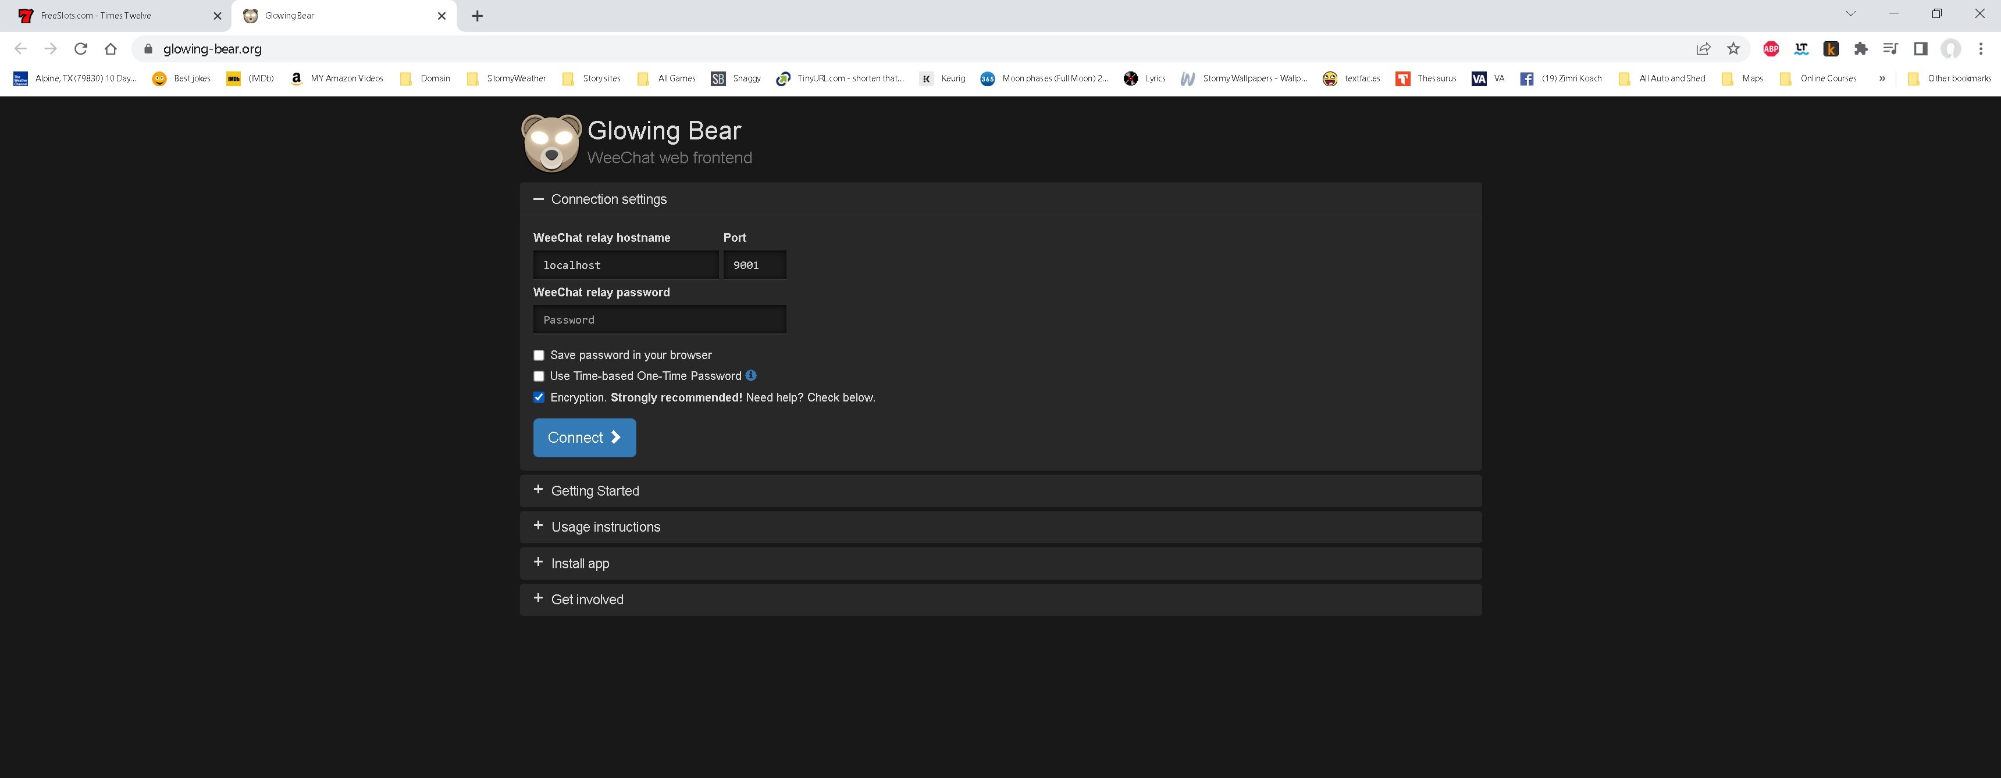
Task: Open All Games bookmark folder
Action: coord(667,78)
